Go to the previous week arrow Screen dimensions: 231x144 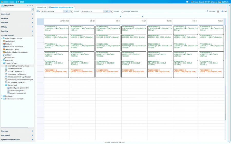pos(121,16)
